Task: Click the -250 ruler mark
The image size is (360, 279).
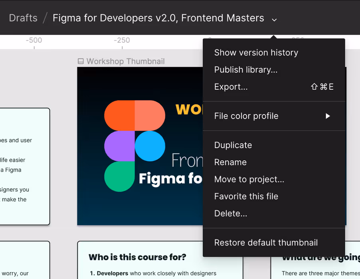Action: click(x=122, y=40)
